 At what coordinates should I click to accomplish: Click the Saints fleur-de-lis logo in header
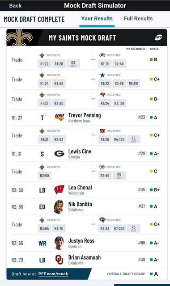19,38
